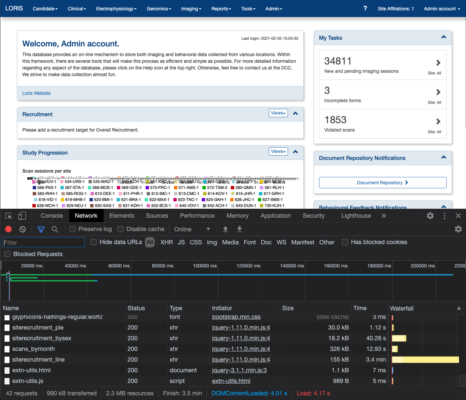The width and height of the screenshot is (466, 400).
Task: Open jquery-3.1.1.min.js:3 initiator link
Action: [239, 370]
